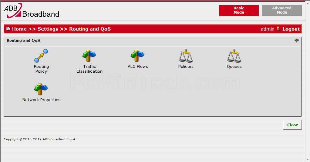Select the Policers balance scale icon

pyautogui.click(x=186, y=56)
